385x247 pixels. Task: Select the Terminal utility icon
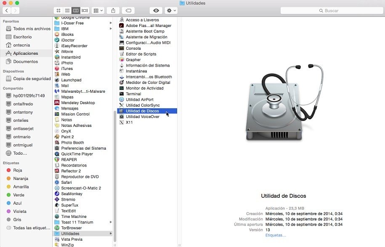tap(122, 94)
